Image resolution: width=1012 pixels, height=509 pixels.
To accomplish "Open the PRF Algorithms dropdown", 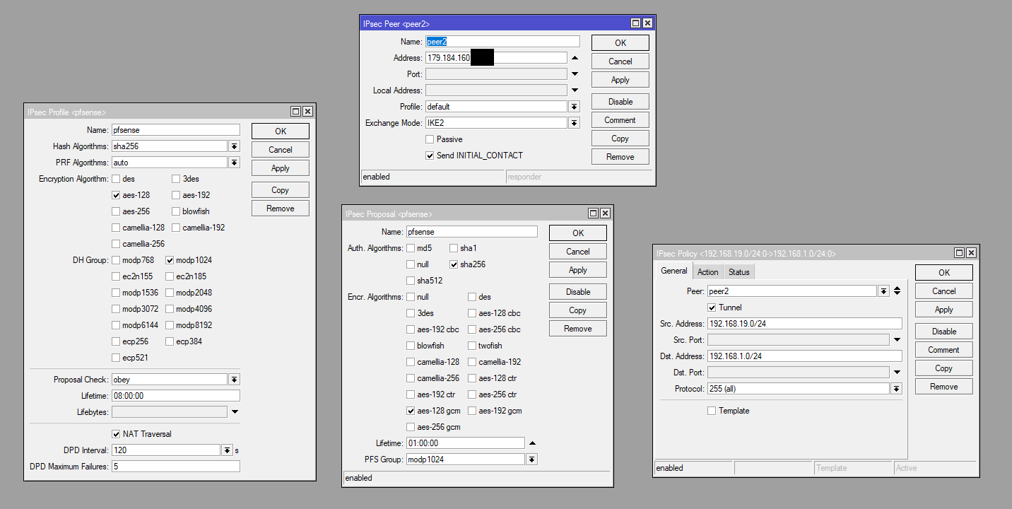I will tap(234, 163).
